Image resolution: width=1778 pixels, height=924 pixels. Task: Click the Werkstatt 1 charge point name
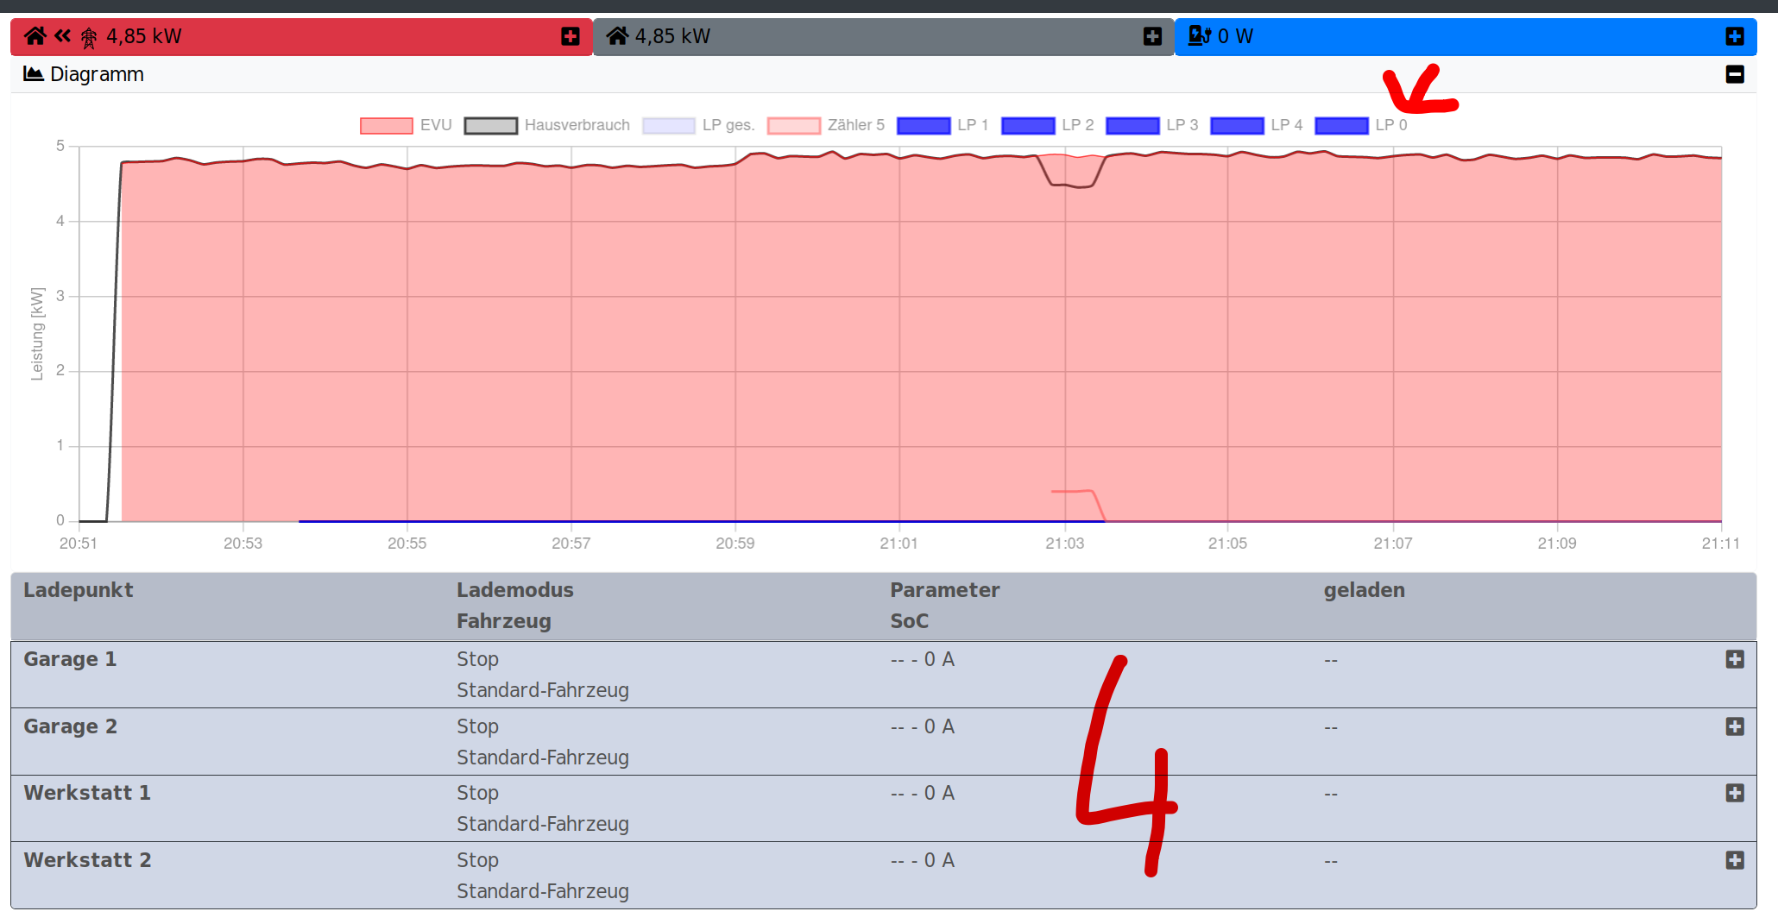tap(86, 793)
